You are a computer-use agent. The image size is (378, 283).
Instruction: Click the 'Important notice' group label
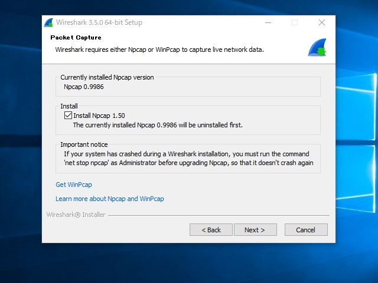point(84,144)
